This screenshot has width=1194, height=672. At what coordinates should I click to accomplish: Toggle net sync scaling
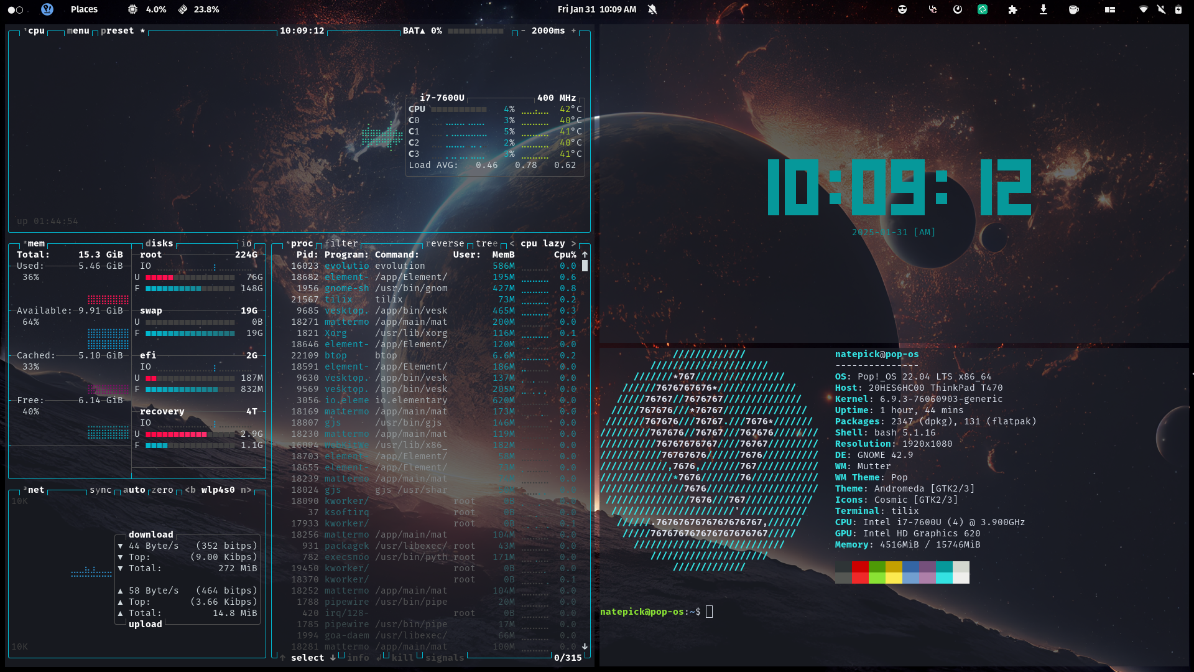pyautogui.click(x=100, y=490)
